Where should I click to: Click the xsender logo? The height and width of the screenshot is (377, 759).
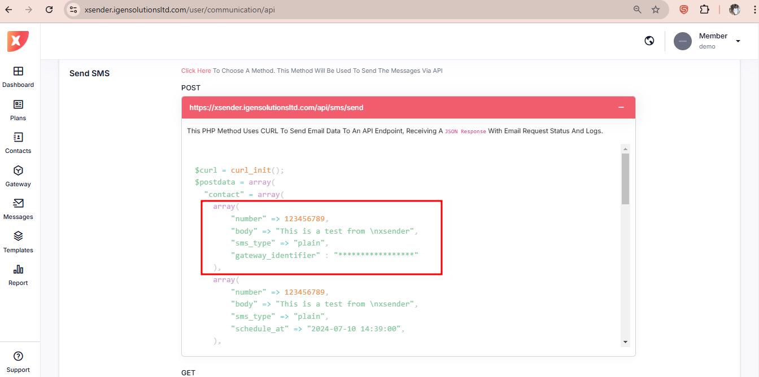click(18, 41)
